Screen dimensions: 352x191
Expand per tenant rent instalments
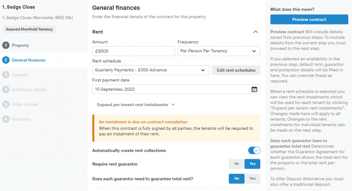(x=136, y=105)
